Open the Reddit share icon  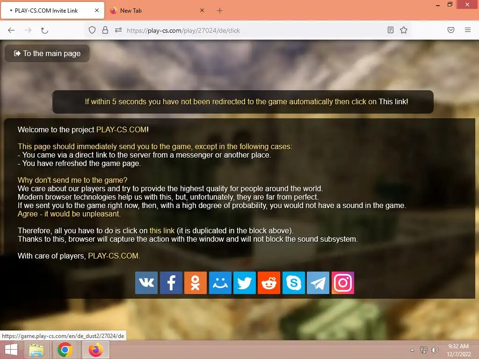[269, 283]
